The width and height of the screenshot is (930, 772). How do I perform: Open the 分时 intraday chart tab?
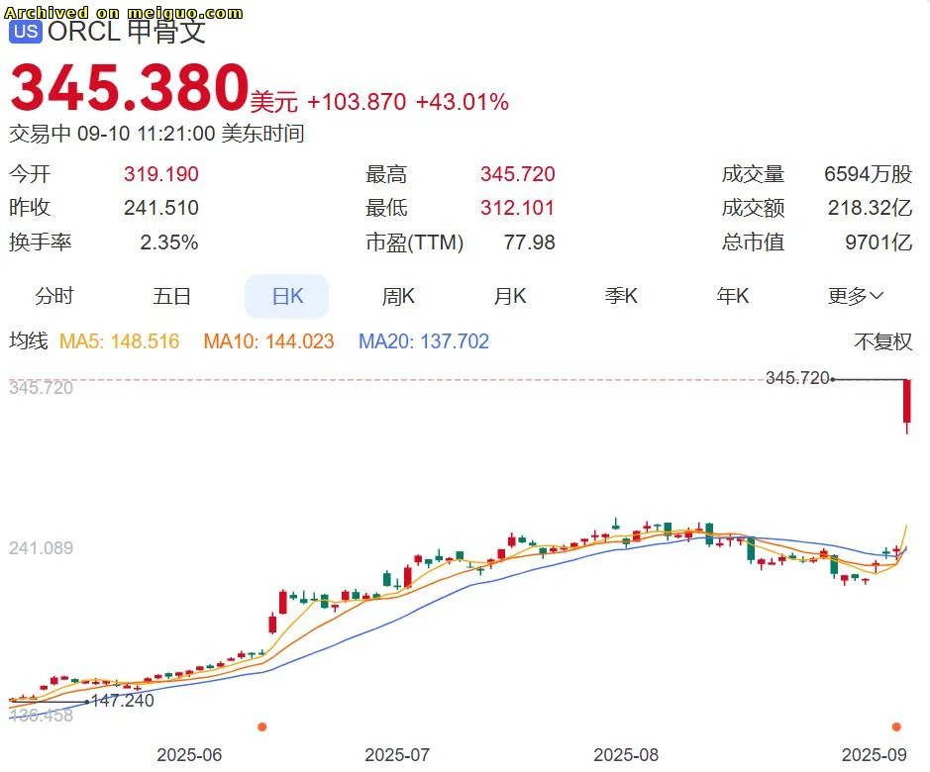point(53,295)
